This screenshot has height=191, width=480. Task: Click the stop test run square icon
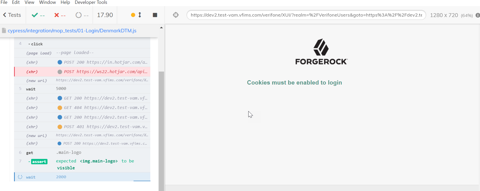coord(155,15)
